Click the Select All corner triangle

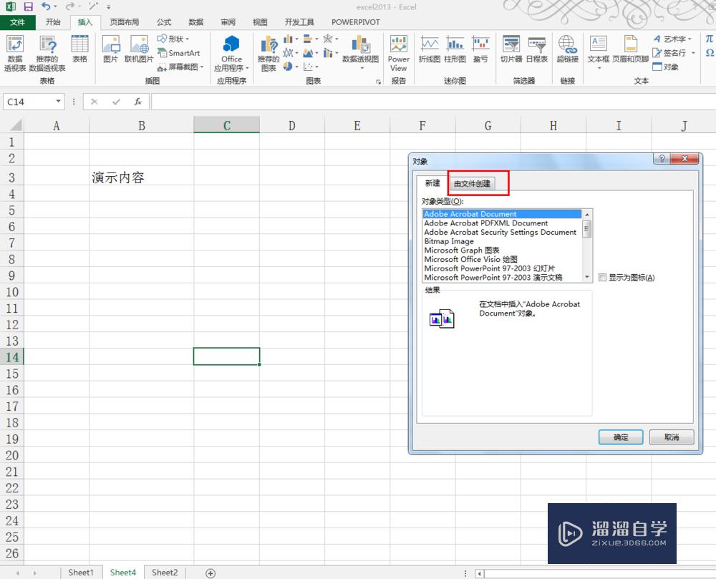click(16, 125)
